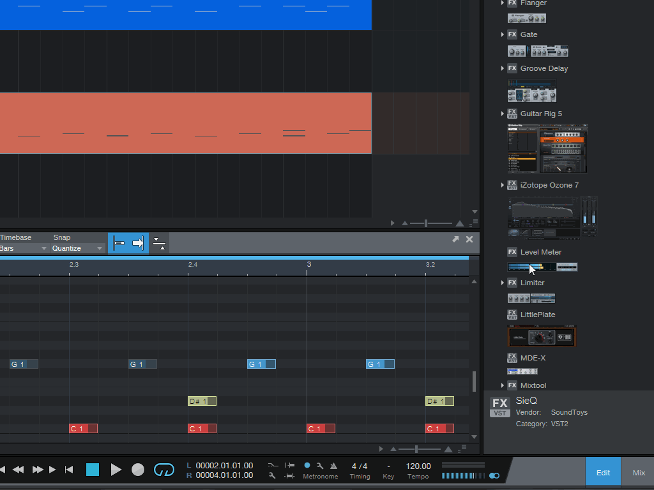Switch to the Edit view tab
Viewport: 654px width, 490px height.
coord(603,473)
